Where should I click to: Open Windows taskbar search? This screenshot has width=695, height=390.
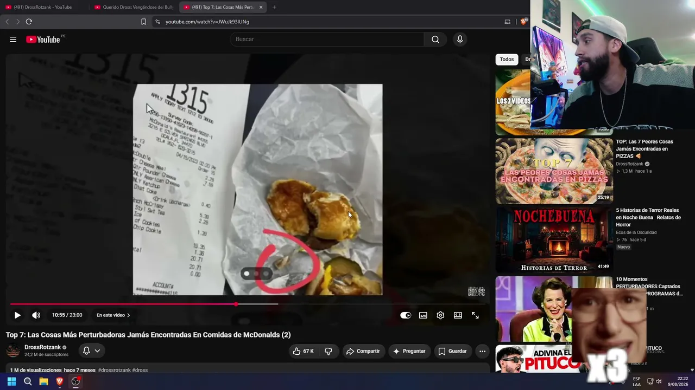[x=28, y=381]
